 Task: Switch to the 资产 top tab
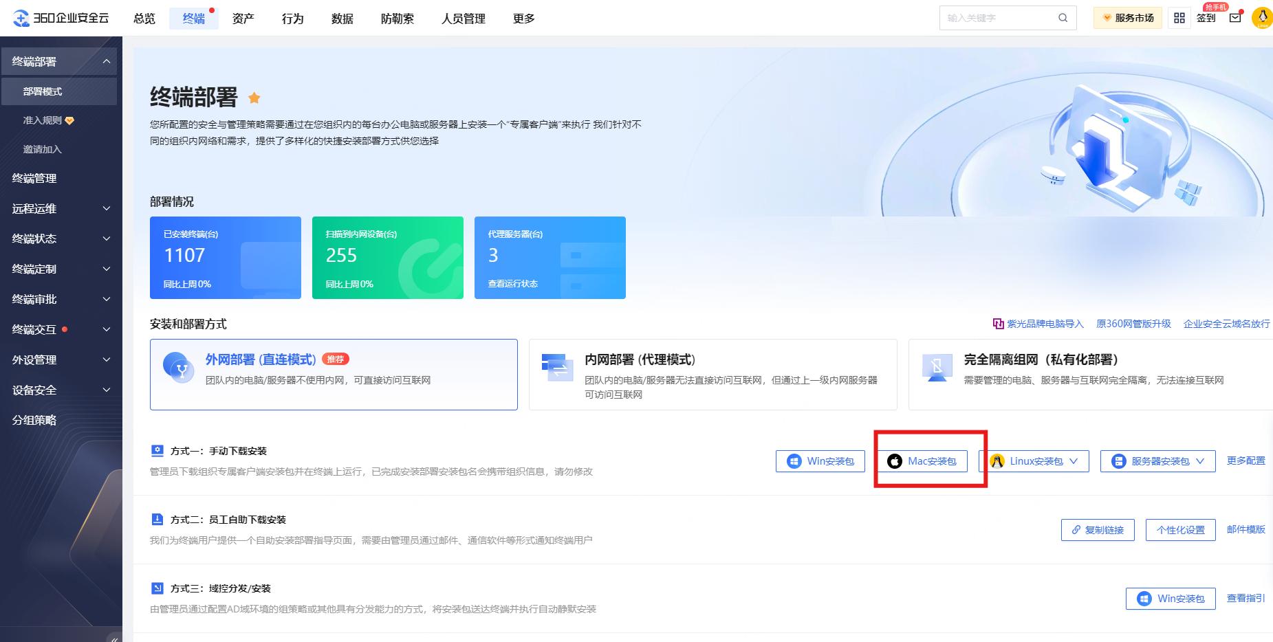click(243, 19)
